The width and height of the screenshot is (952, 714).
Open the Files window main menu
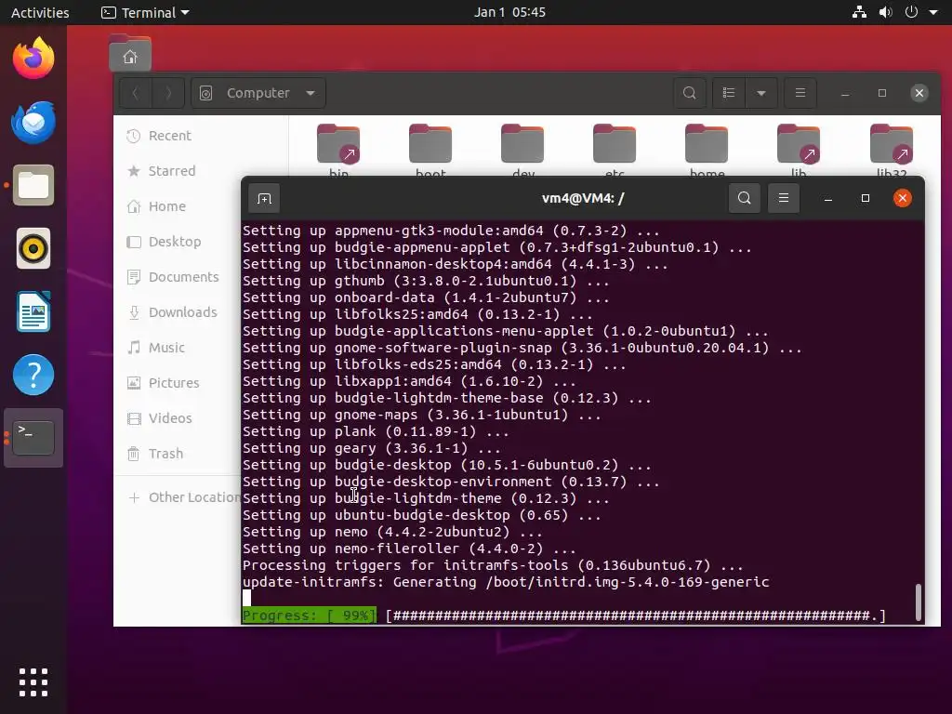[800, 93]
